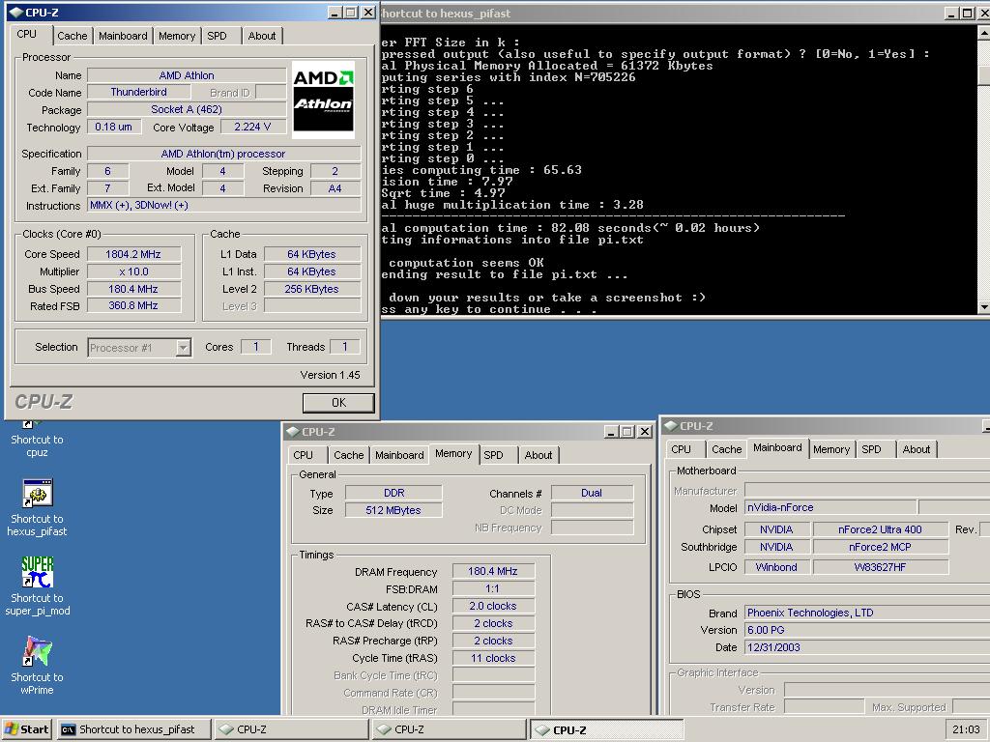The width and height of the screenshot is (990, 742).
Task: Click the Level 2 cache value 256 KBytes
Action: click(312, 289)
